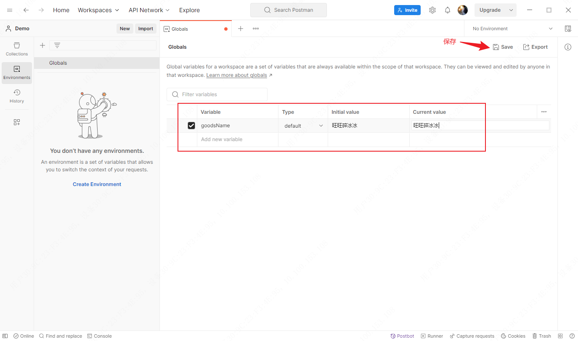Click the Create Environment link
578x341 pixels.
pos(97,184)
